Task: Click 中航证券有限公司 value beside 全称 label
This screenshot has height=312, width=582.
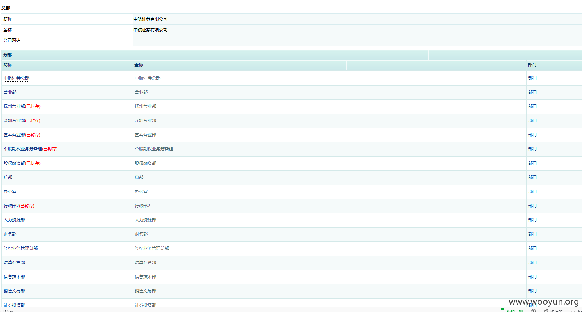Action: (150, 30)
